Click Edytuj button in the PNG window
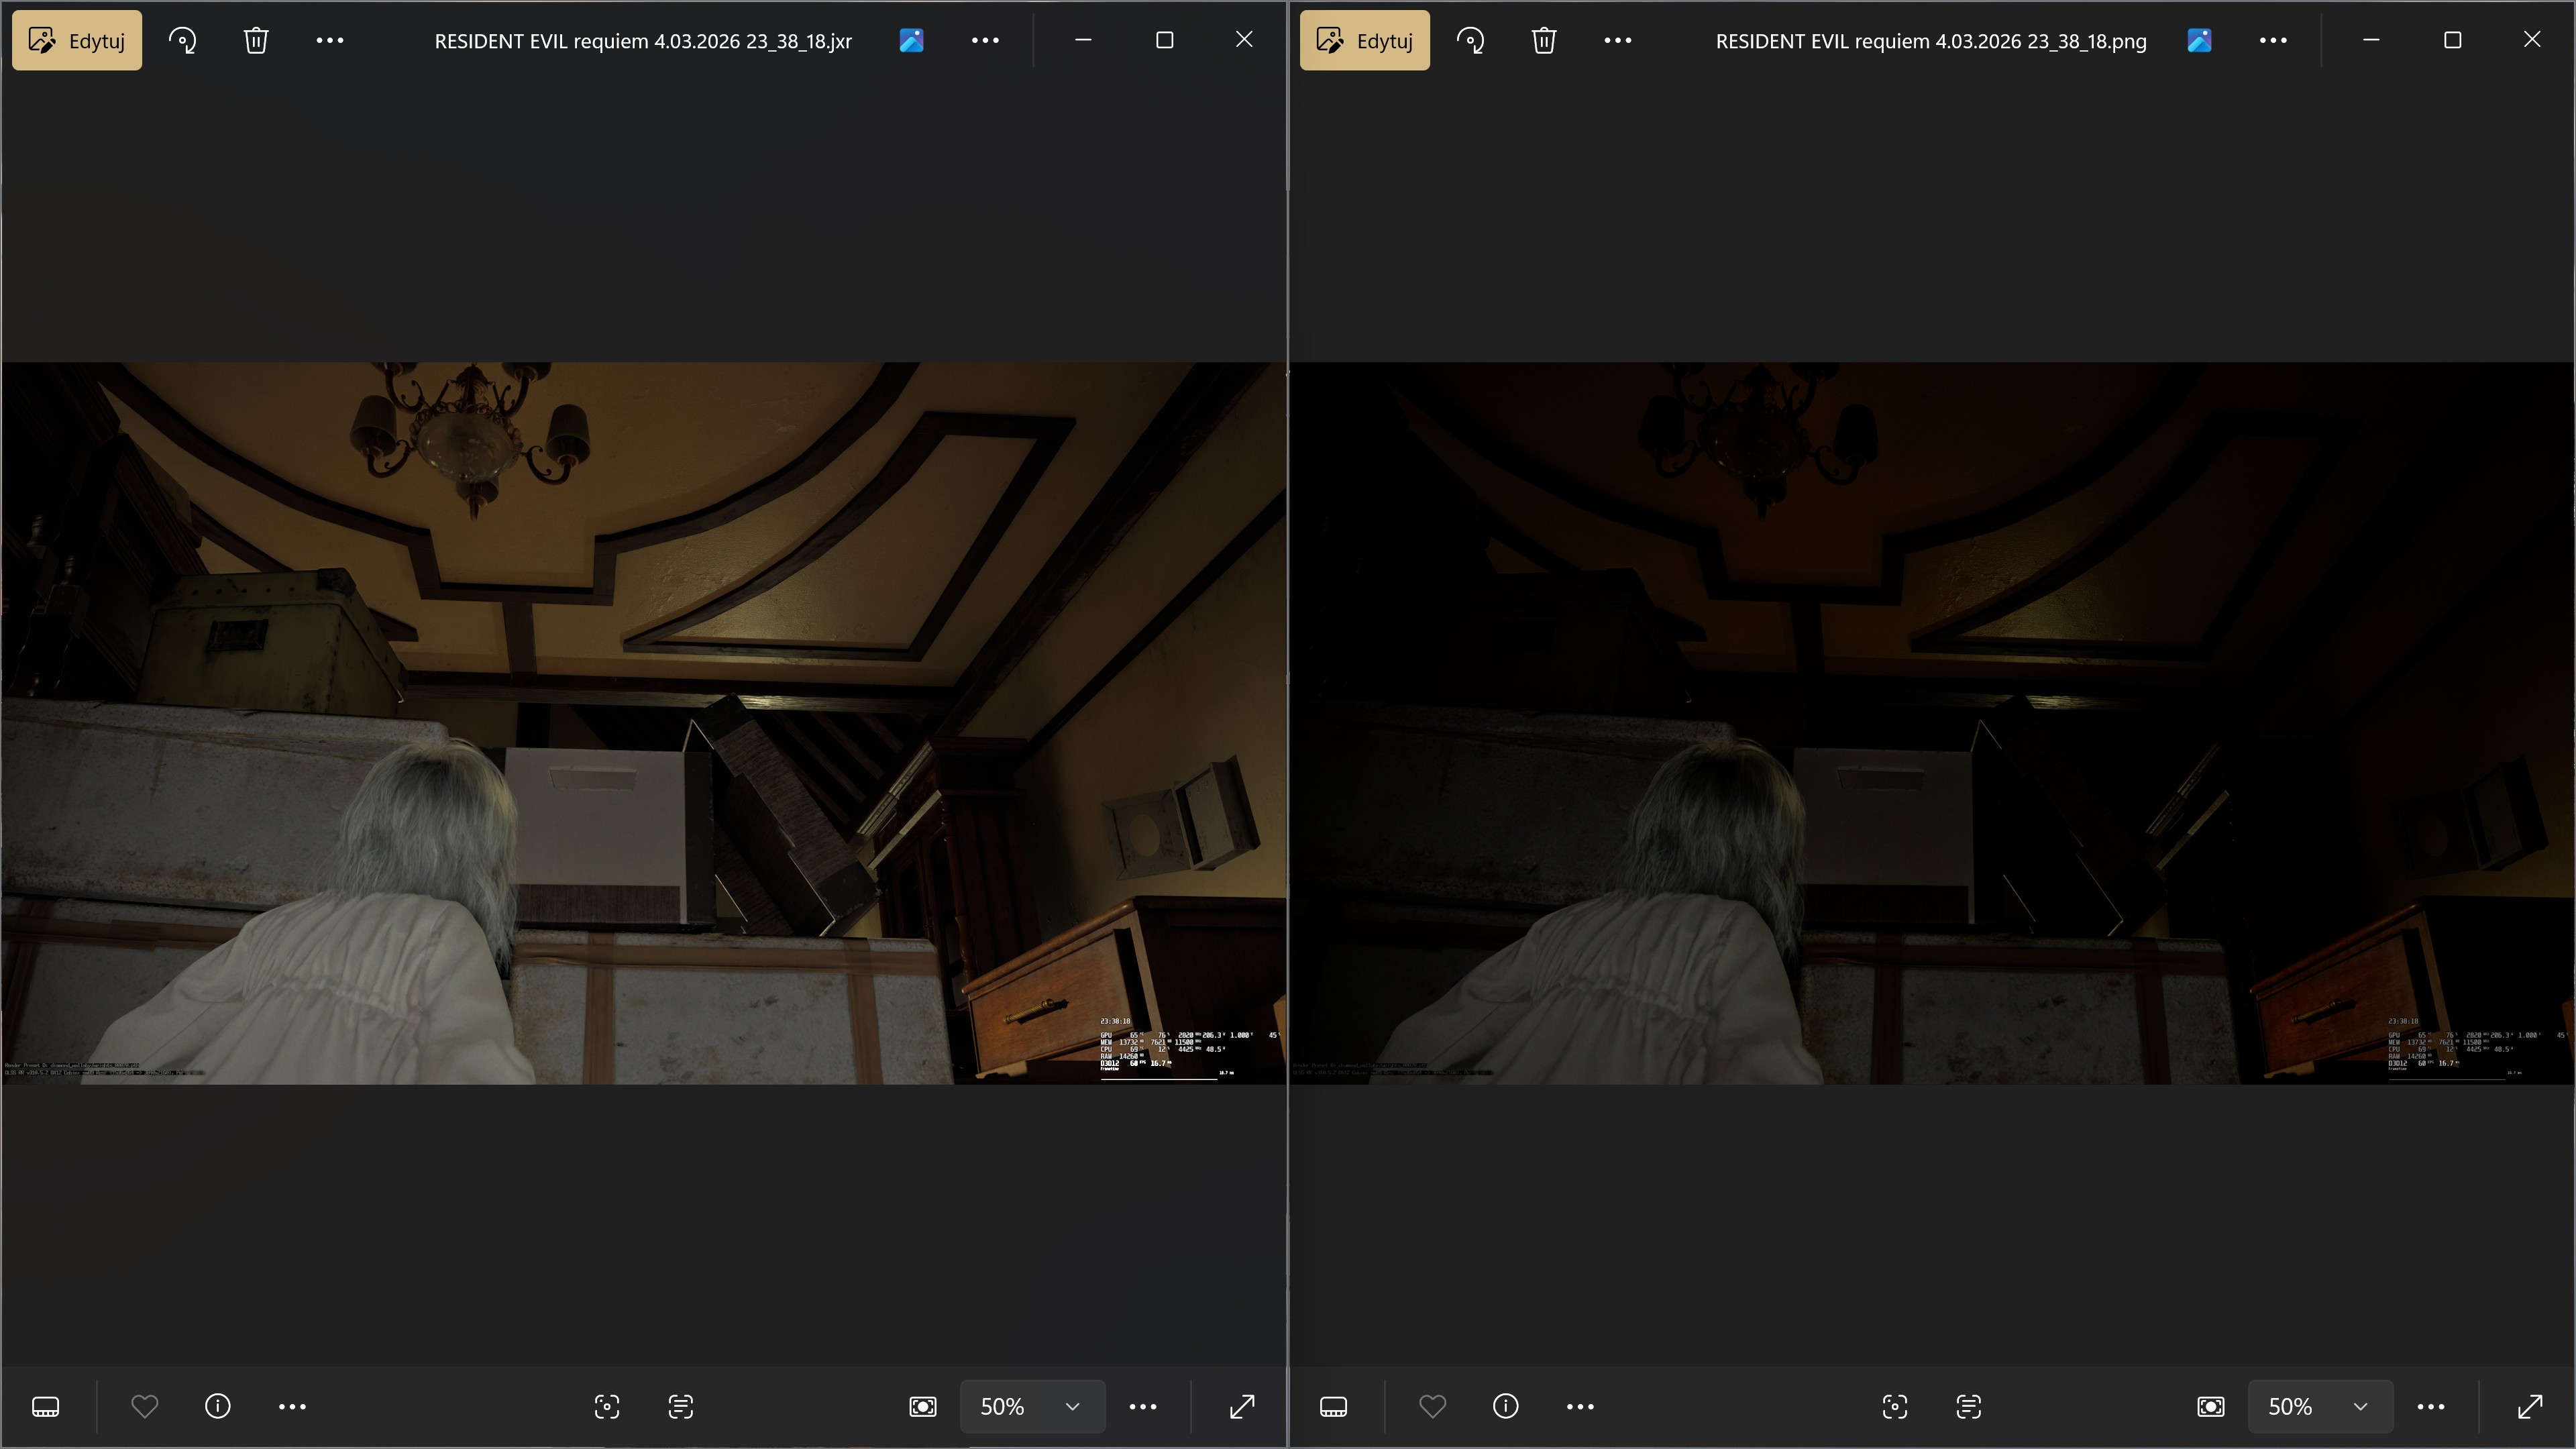 (x=1364, y=41)
